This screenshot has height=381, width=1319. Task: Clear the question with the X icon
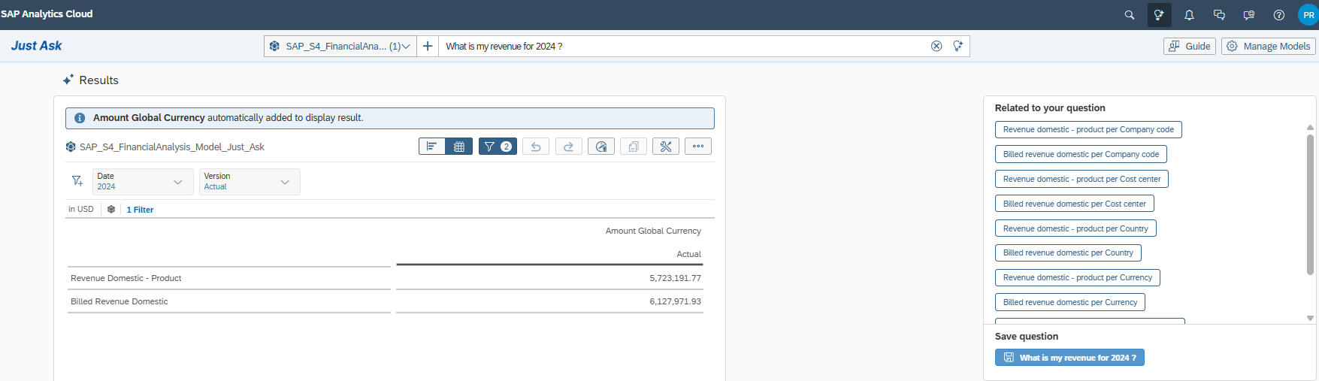click(x=936, y=46)
